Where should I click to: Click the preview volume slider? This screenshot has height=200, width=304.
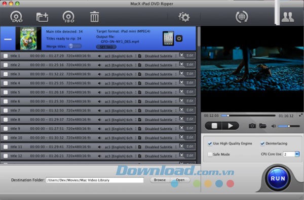(x=289, y=126)
